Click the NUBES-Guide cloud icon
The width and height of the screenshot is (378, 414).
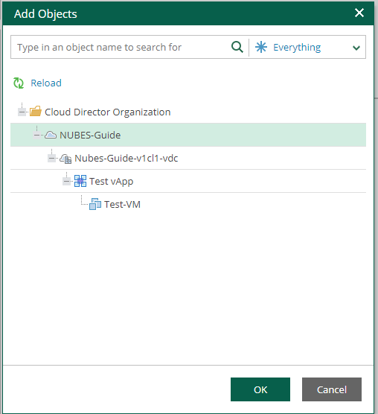[51, 135]
